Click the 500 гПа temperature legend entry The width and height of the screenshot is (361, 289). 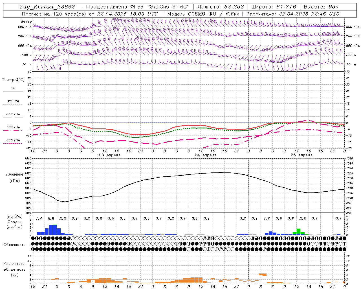13,140
